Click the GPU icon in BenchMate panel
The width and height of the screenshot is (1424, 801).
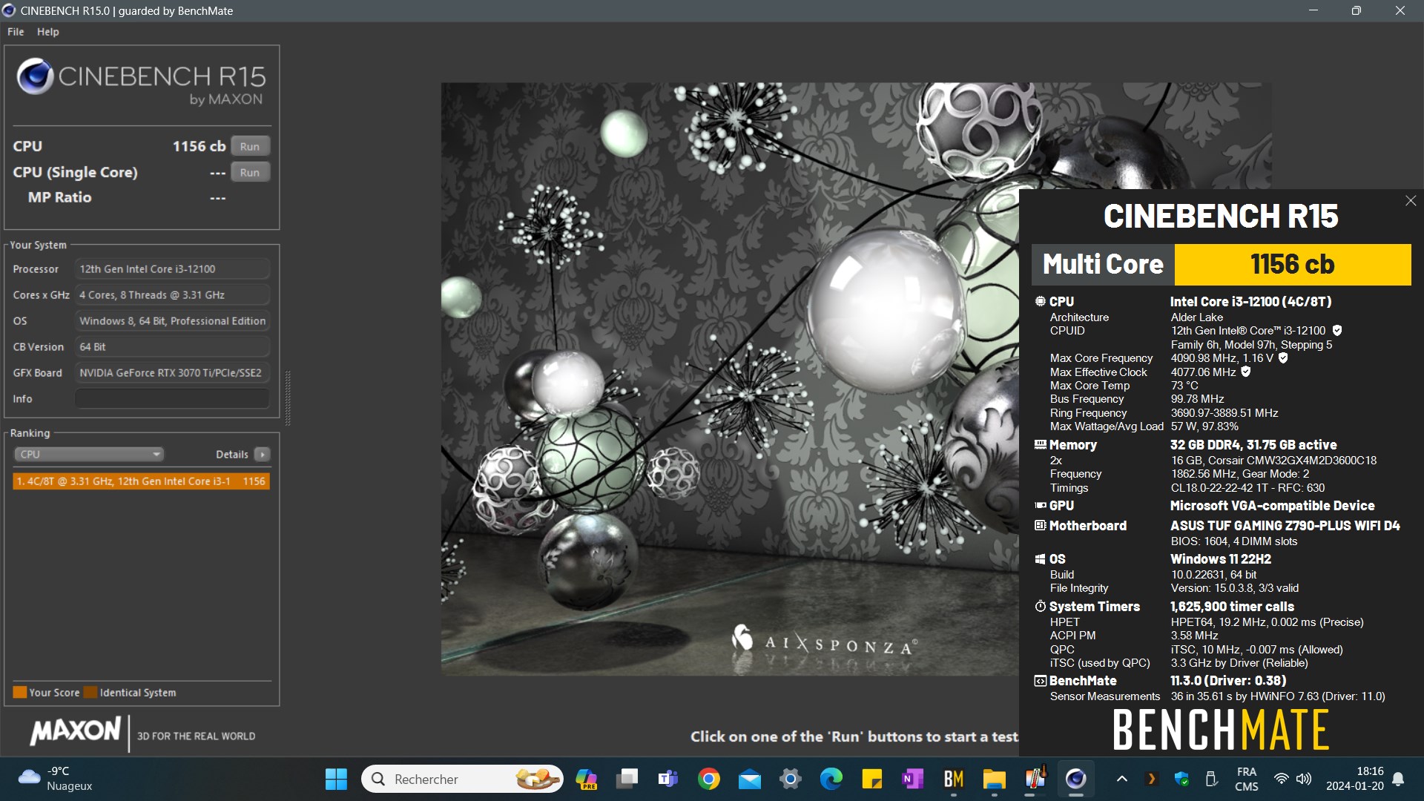(1041, 506)
